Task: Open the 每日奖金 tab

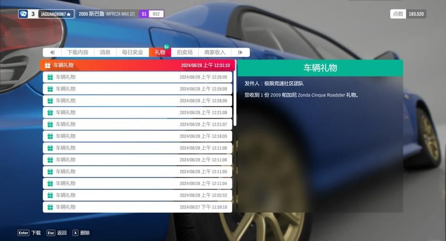Action: (132, 52)
